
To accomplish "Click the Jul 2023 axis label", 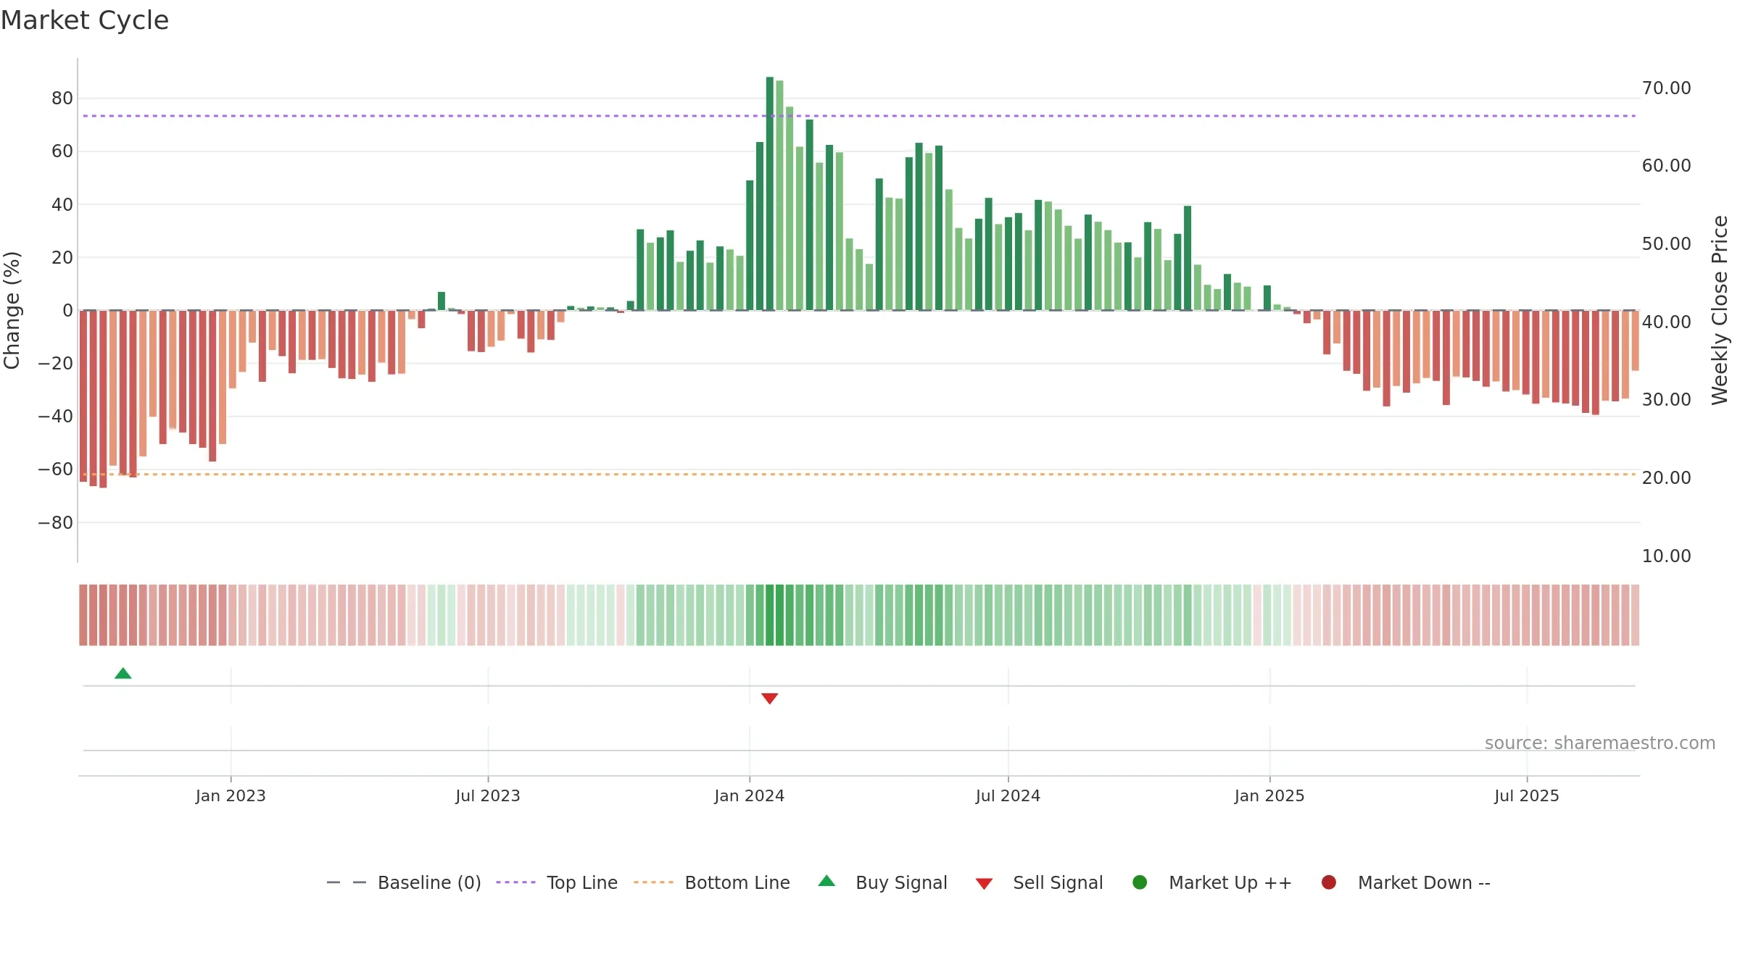I will tap(488, 796).
